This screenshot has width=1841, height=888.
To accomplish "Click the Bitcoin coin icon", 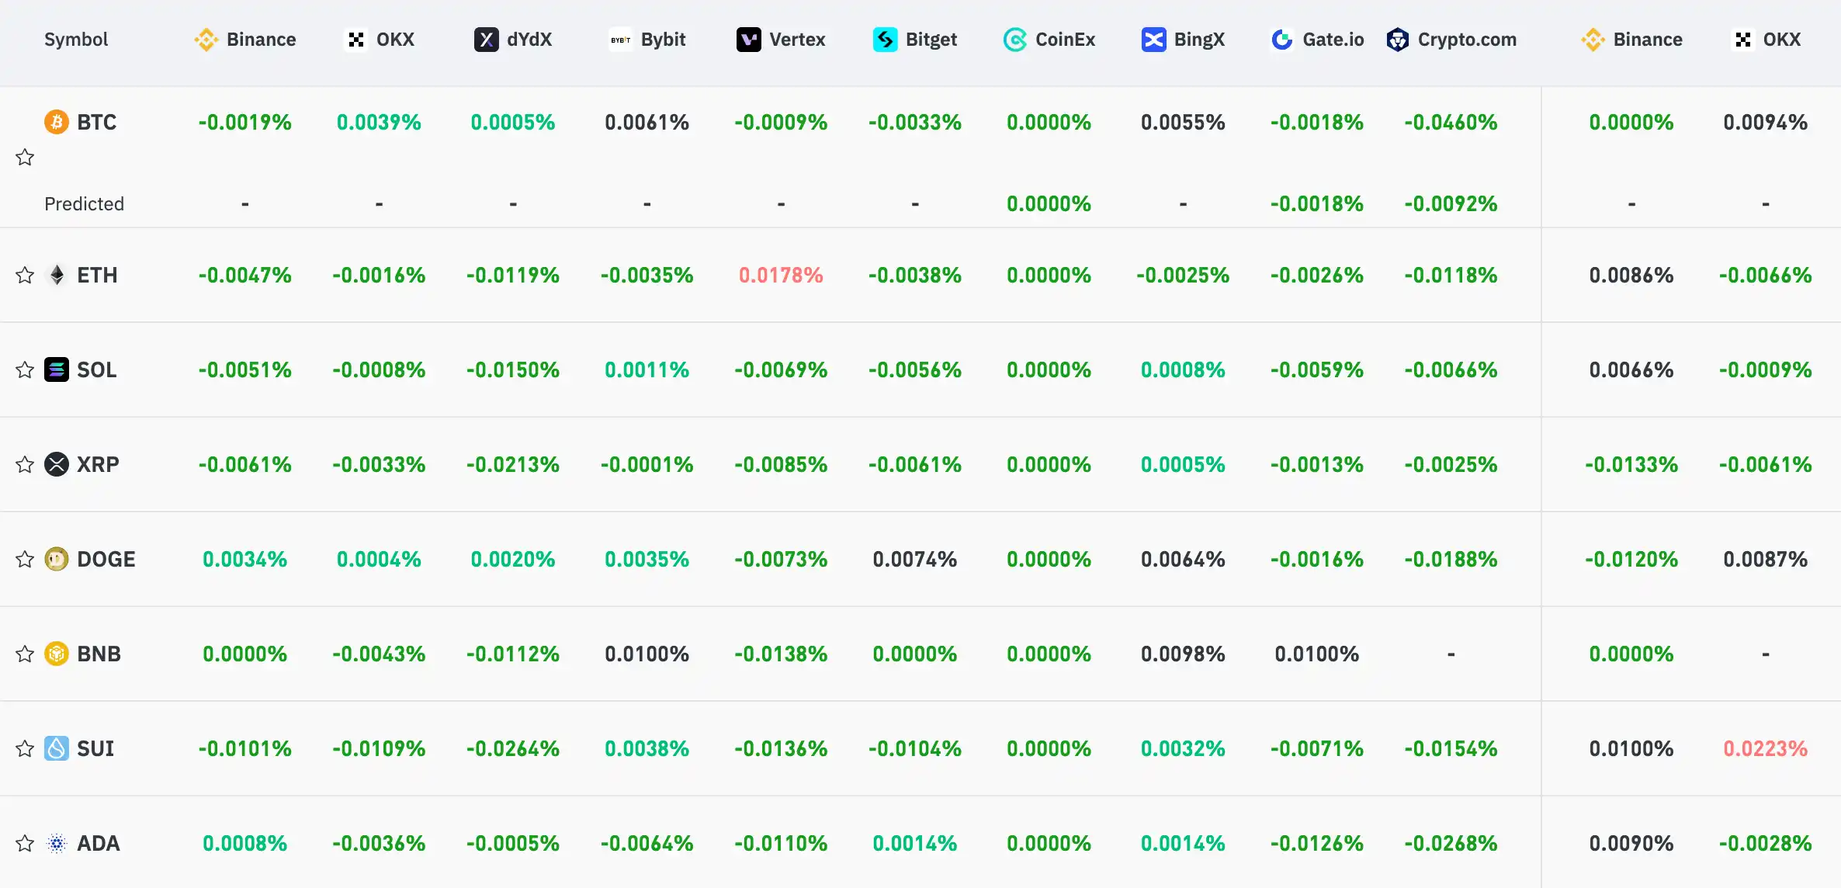I will (x=57, y=122).
